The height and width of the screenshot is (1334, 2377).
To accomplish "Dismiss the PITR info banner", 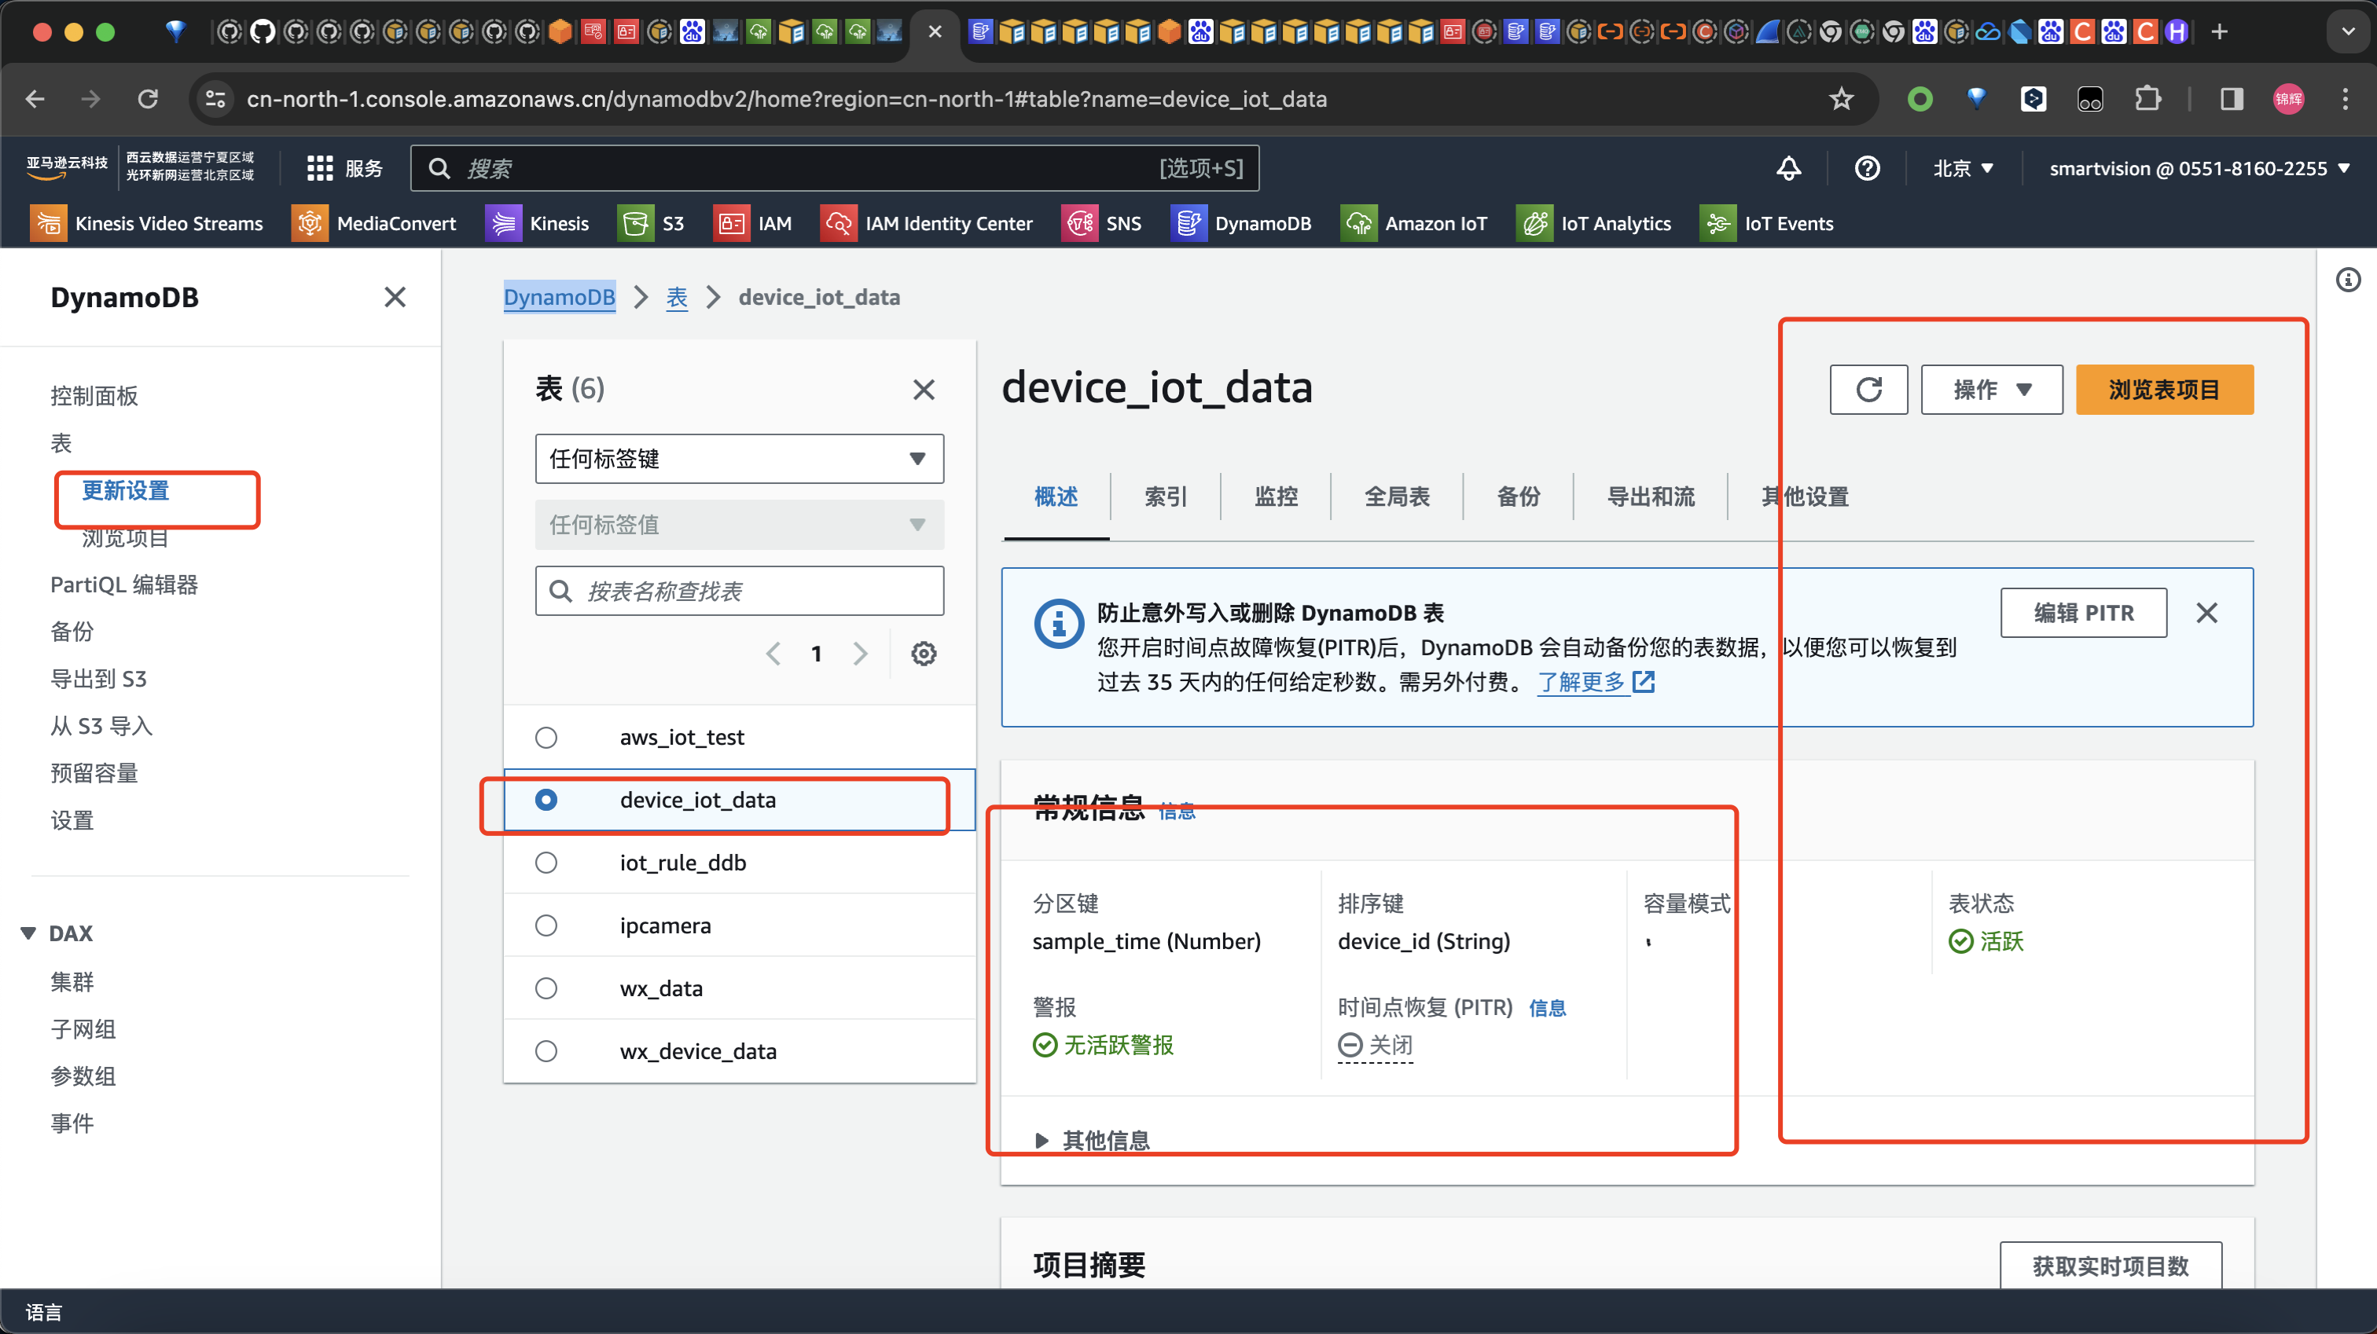I will tap(2206, 613).
